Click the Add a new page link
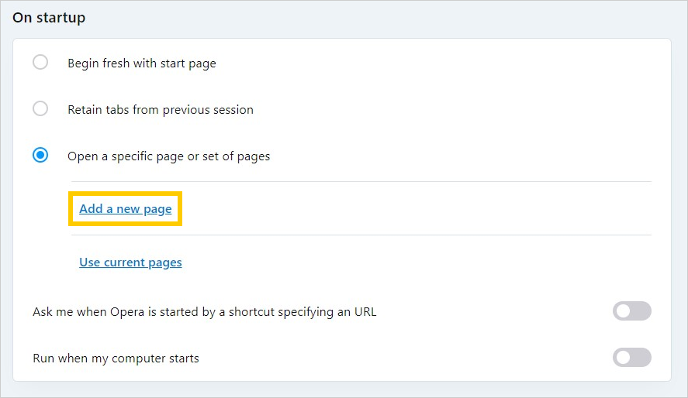 [x=126, y=209]
